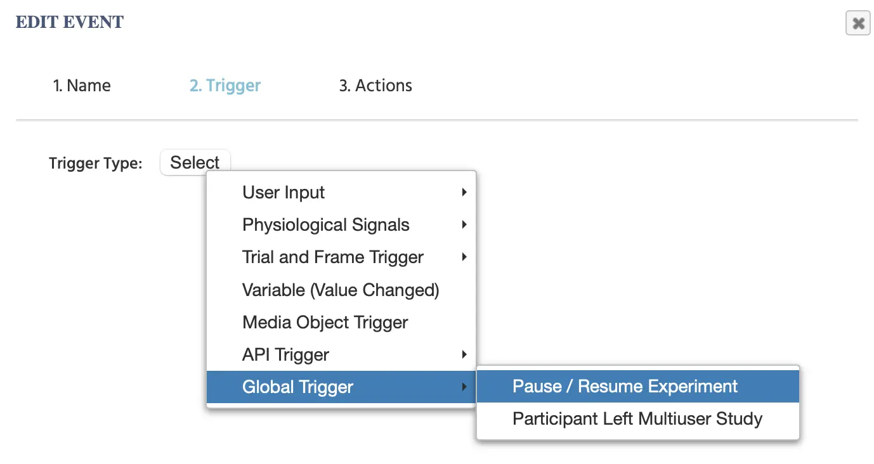Screen dimensions: 874x464
Task: Click the arrow next to Global Trigger
Action: pos(464,387)
